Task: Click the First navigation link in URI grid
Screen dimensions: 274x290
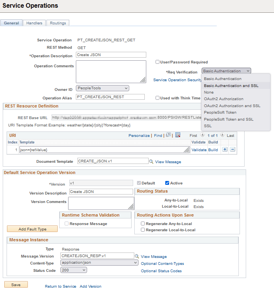Action: (193, 136)
